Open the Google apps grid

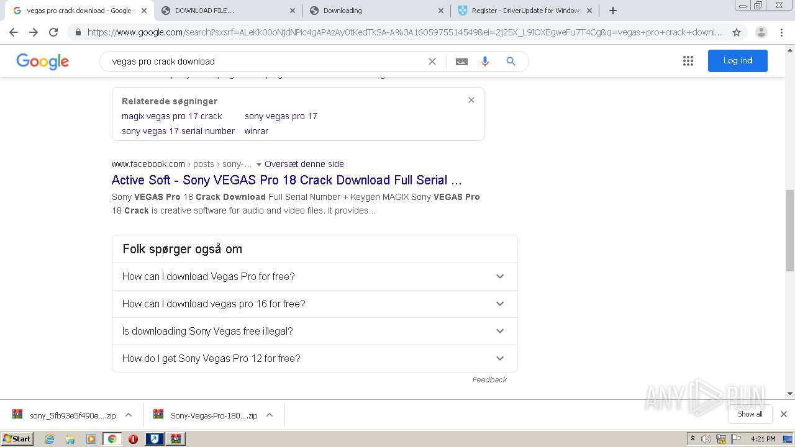pyautogui.click(x=688, y=61)
